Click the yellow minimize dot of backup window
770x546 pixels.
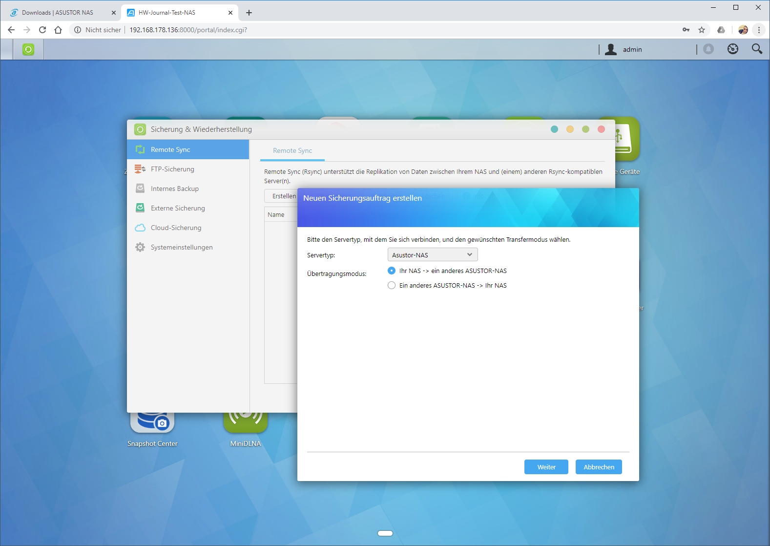[x=570, y=129]
